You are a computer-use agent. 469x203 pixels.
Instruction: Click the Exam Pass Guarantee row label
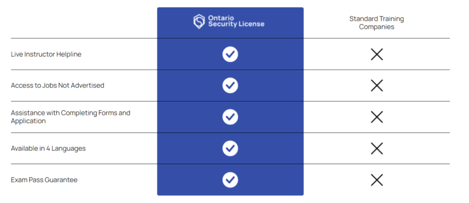tap(44, 180)
